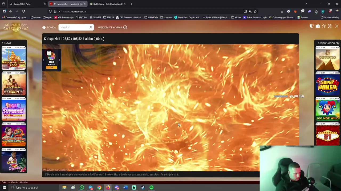Open Wisdom of Athena info icon
Screen dimensions: 341x191
pos(125,27)
